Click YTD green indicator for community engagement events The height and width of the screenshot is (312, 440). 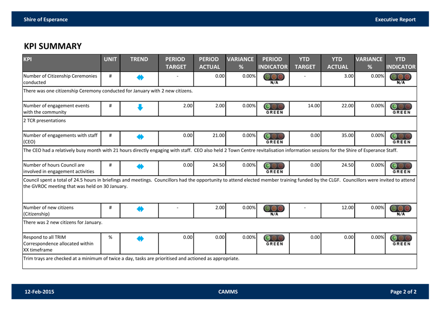click(x=401, y=108)
